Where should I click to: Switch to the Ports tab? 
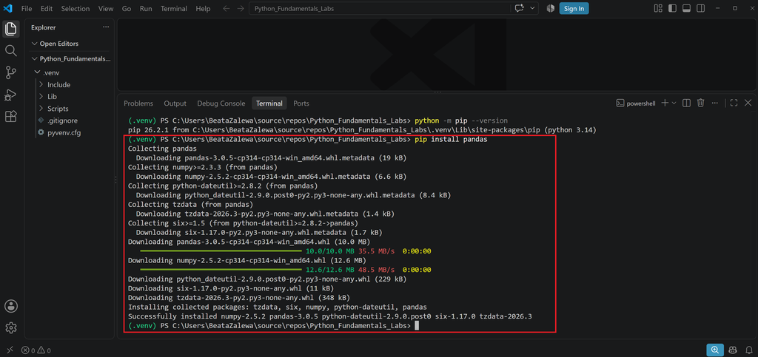pyautogui.click(x=301, y=103)
